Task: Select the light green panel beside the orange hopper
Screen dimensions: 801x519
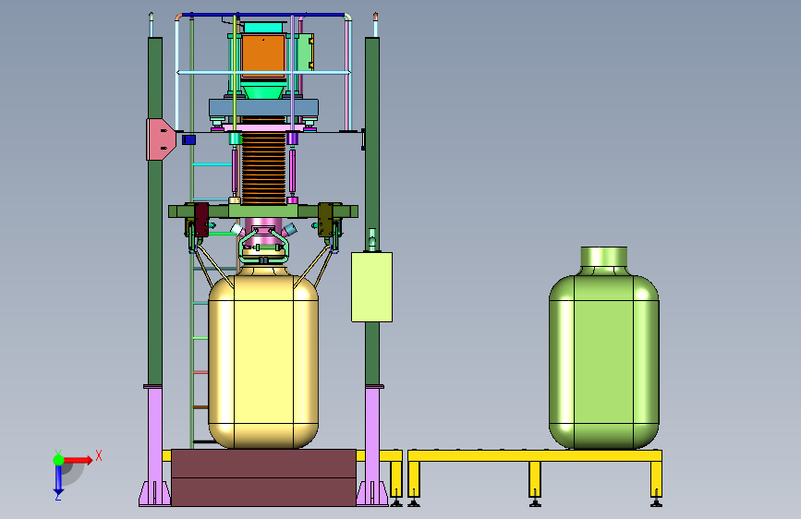Action: [305, 52]
